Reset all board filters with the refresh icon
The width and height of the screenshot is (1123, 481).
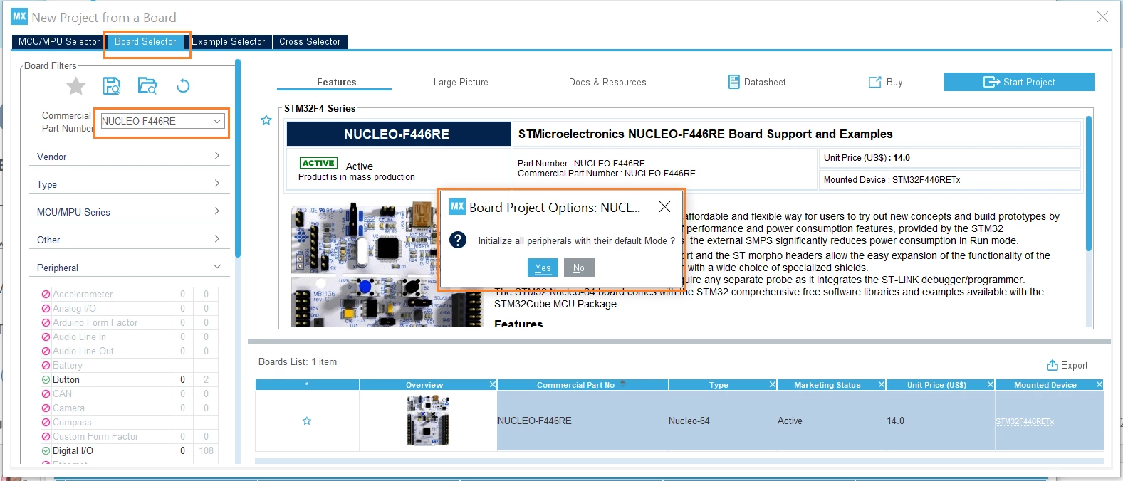point(183,86)
